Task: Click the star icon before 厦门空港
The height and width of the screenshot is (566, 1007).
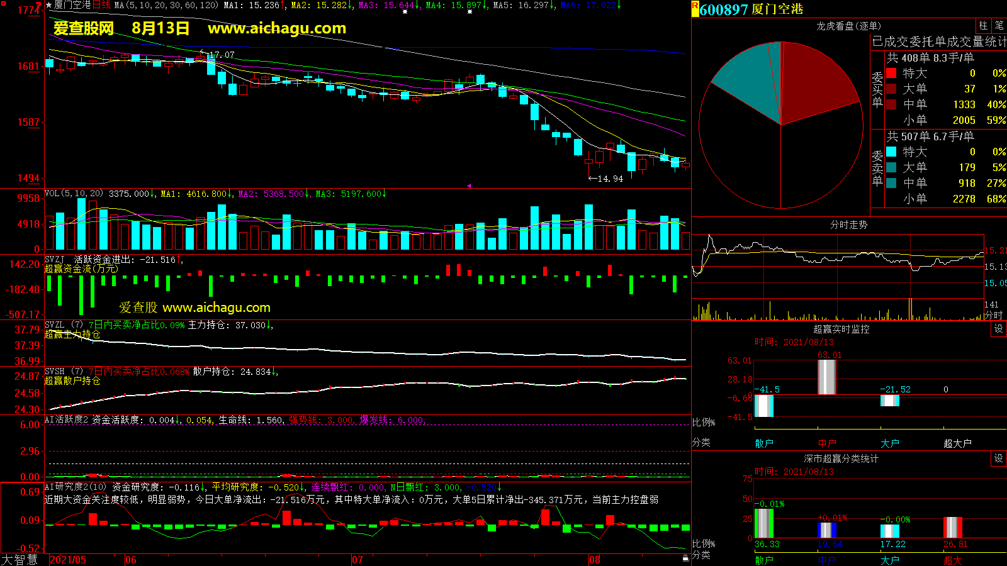Action: coord(49,5)
